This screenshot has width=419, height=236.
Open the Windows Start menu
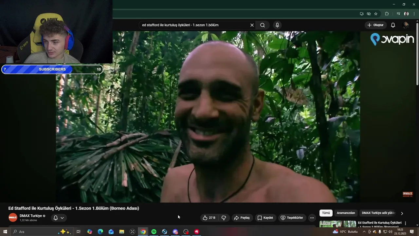point(5,232)
